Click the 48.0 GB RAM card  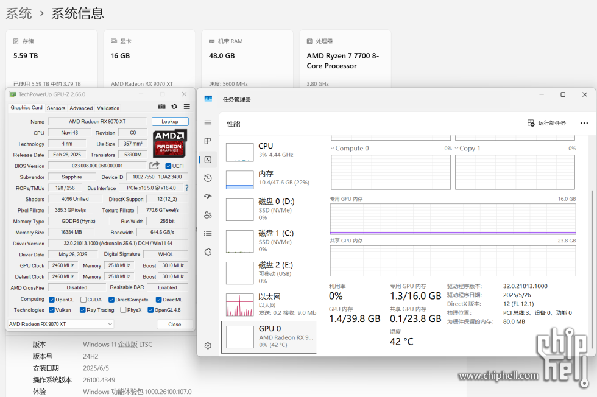[247, 59]
